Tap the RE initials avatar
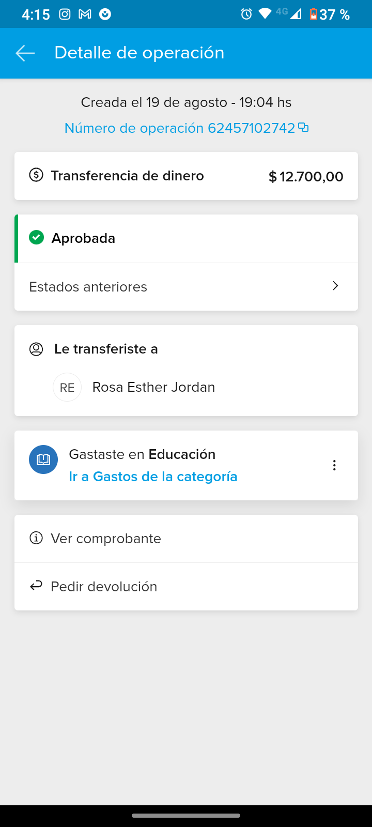 click(x=67, y=387)
